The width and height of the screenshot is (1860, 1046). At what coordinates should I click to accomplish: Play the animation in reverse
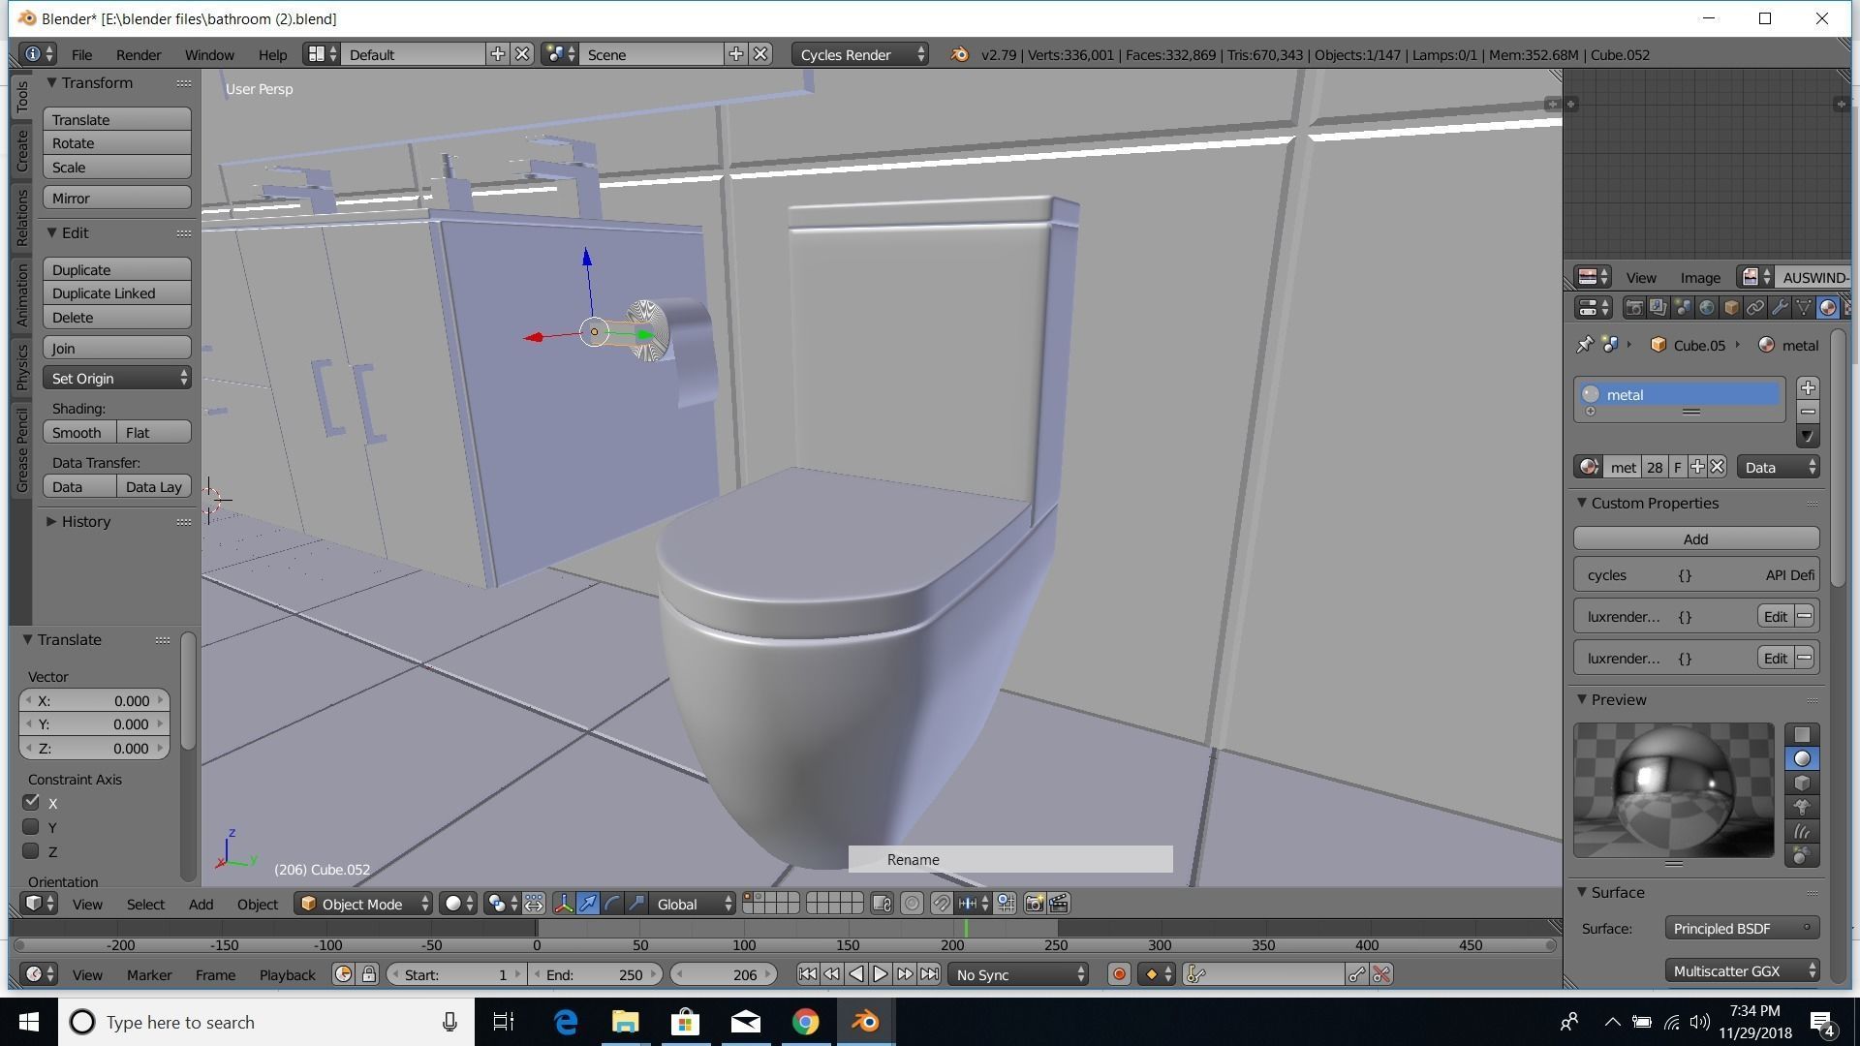(x=855, y=974)
